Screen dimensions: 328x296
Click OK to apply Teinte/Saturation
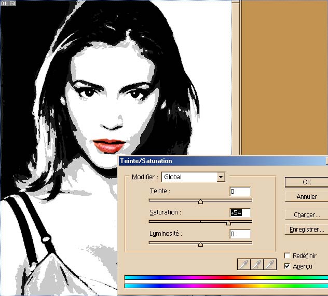pos(306,182)
